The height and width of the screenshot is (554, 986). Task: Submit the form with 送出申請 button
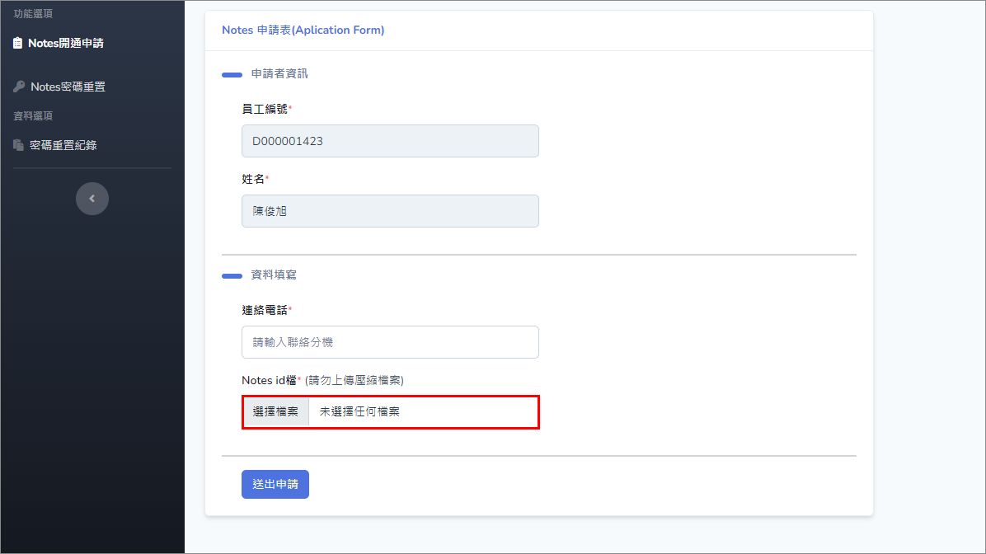pos(275,485)
